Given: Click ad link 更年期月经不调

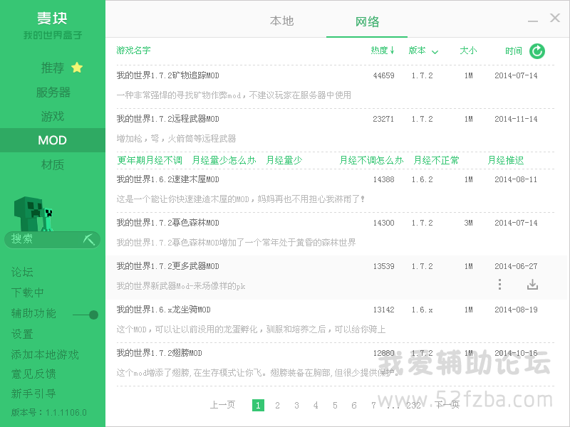Looking at the screenshot, I should pos(150,161).
